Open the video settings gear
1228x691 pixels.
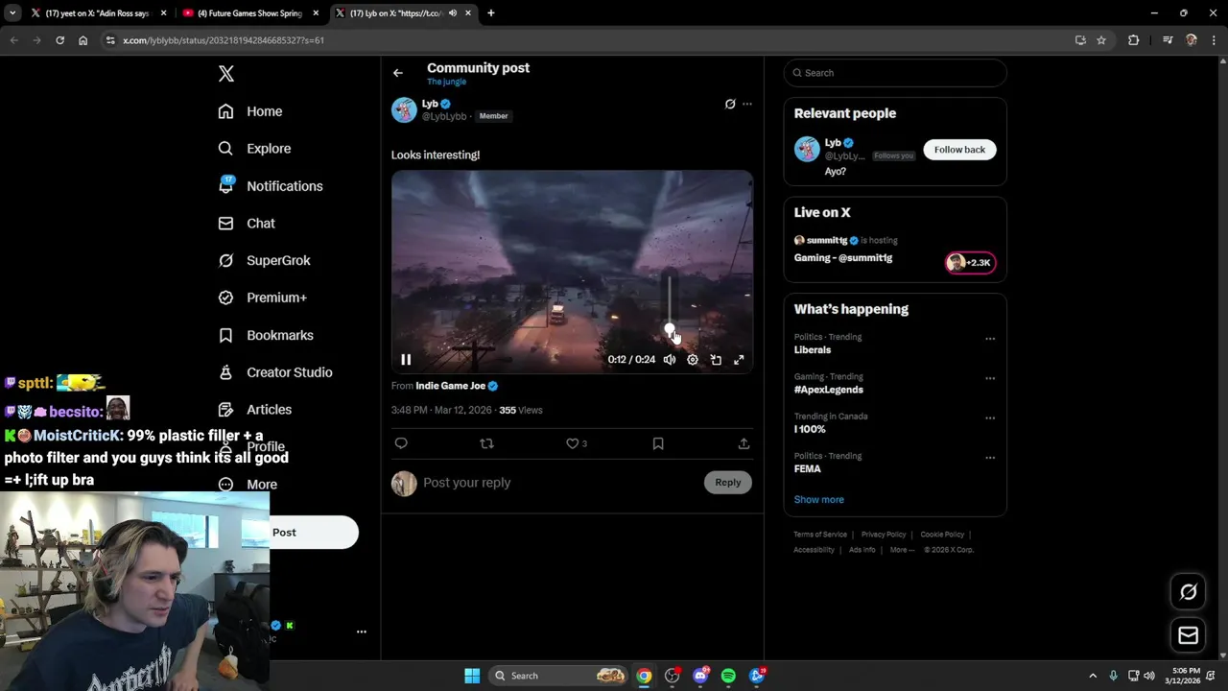coord(693,360)
